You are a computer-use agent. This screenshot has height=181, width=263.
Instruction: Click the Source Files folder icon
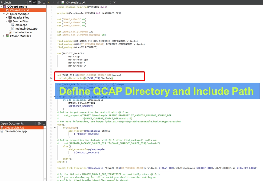click(10, 21)
